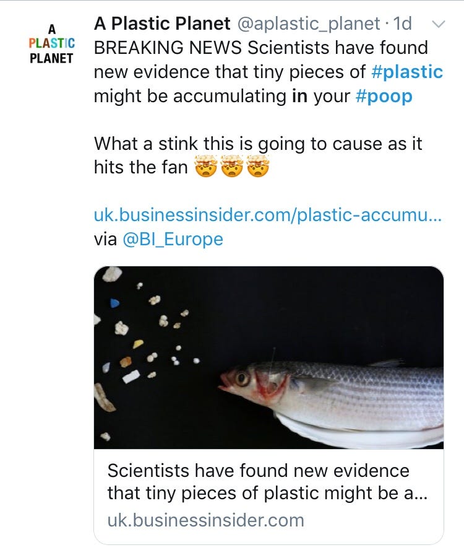Click the @aplastic_planet handle
The height and width of the screenshot is (550, 464).
pos(307,24)
